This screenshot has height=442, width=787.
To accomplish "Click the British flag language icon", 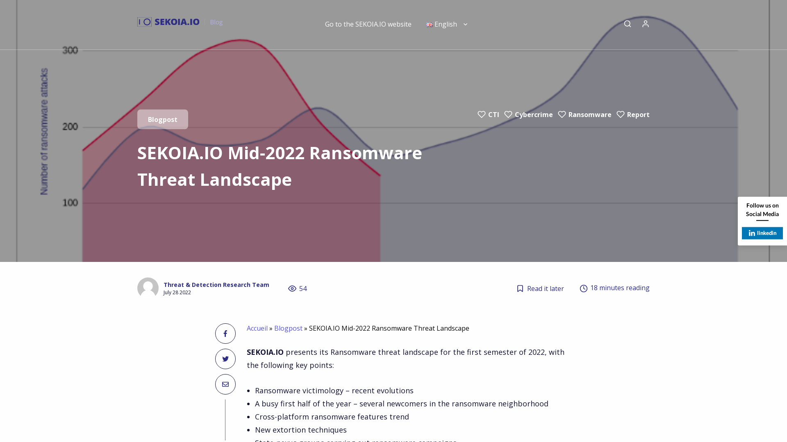I will pyautogui.click(x=430, y=25).
